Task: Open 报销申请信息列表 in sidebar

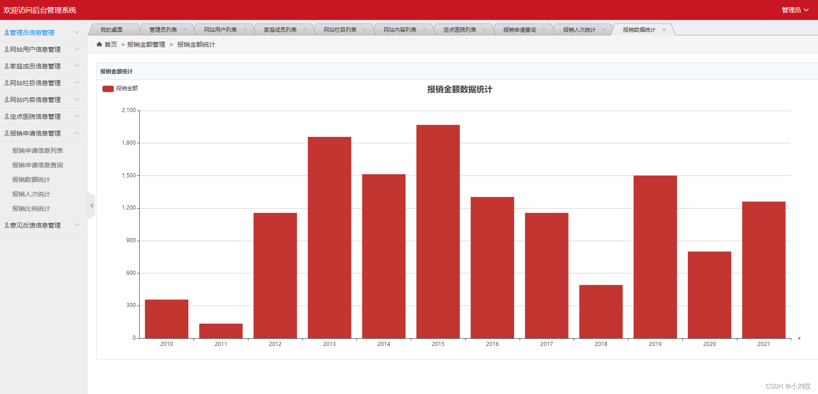Action: point(38,151)
